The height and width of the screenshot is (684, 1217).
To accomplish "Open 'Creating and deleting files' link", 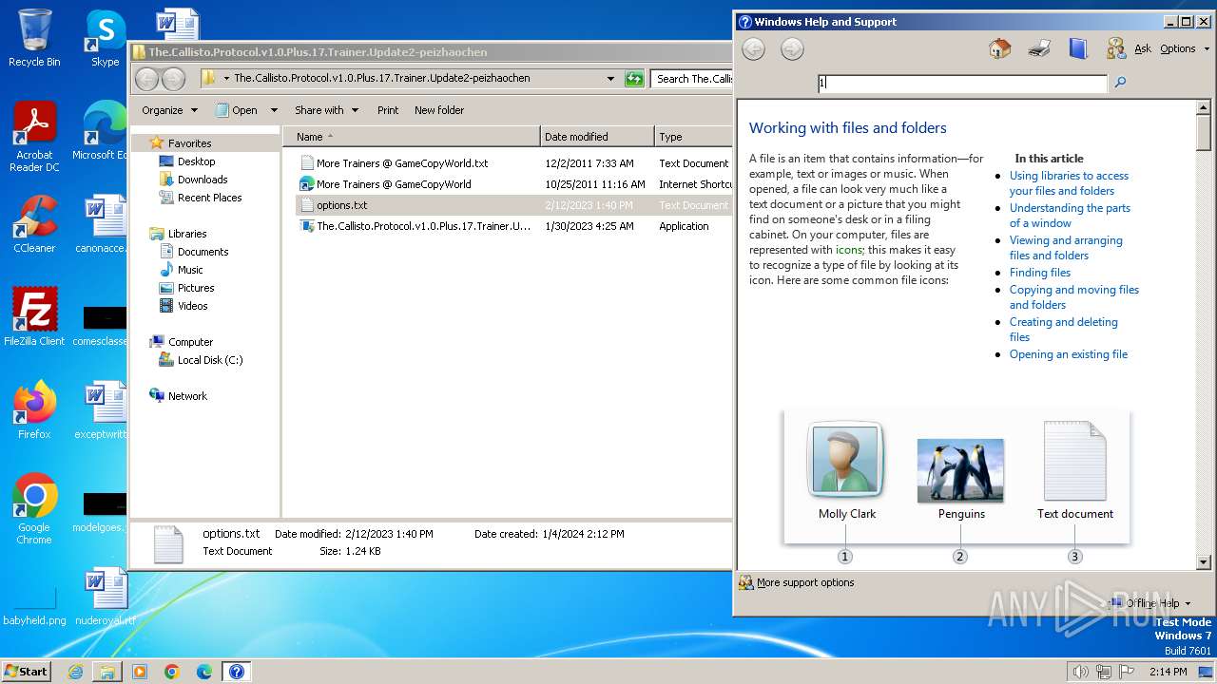I will pyautogui.click(x=1063, y=330).
